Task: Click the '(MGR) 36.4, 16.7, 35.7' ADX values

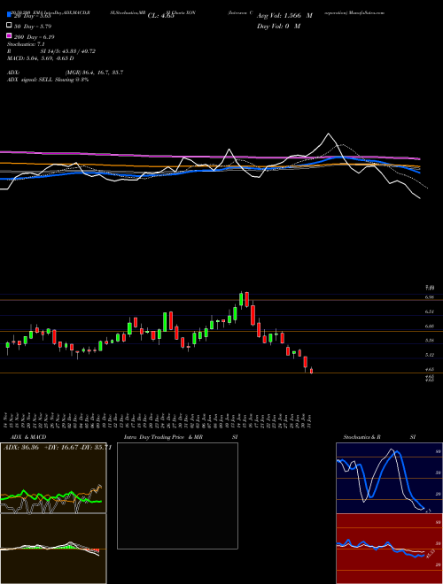Action: click(x=94, y=73)
